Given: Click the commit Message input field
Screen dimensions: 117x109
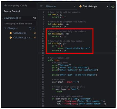Looking at the screenshot, I should (19, 24).
